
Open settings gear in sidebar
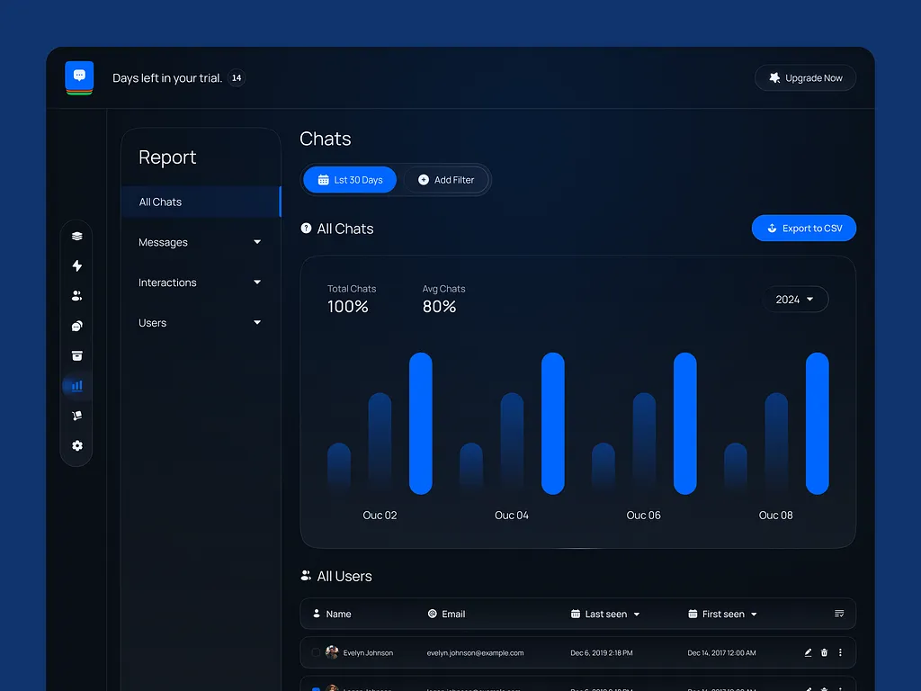point(76,445)
